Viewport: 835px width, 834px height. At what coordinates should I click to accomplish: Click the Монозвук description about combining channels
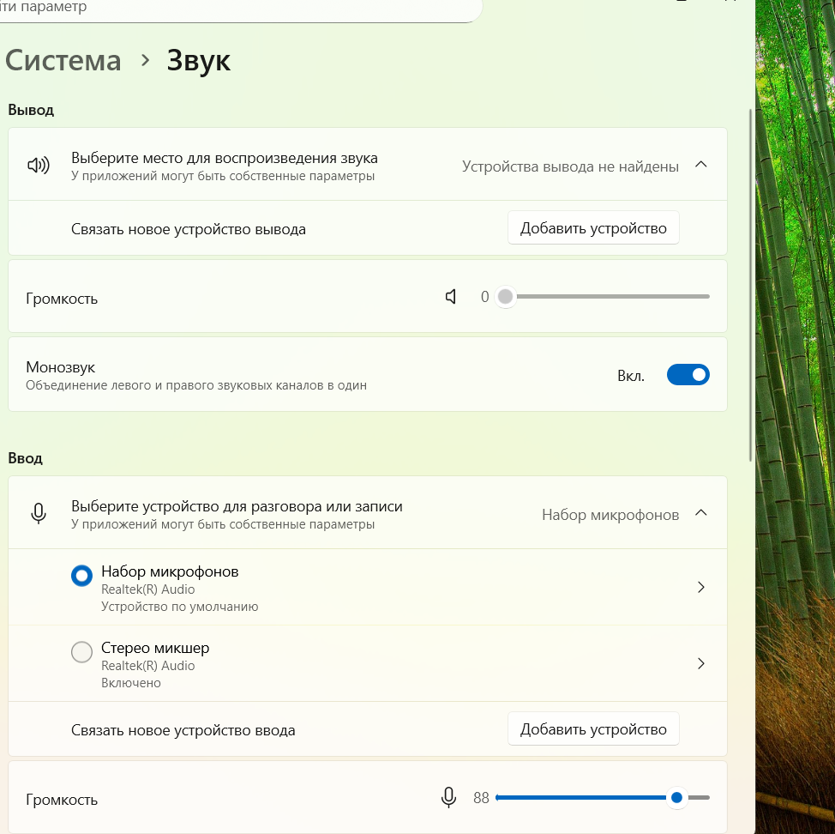196,385
